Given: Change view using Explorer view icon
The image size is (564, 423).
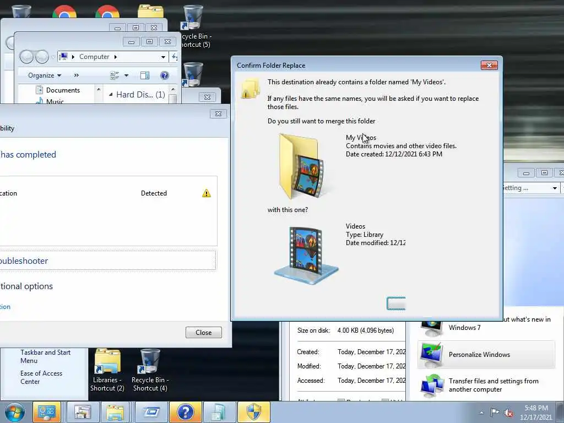Looking at the screenshot, I should click(x=115, y=75).
